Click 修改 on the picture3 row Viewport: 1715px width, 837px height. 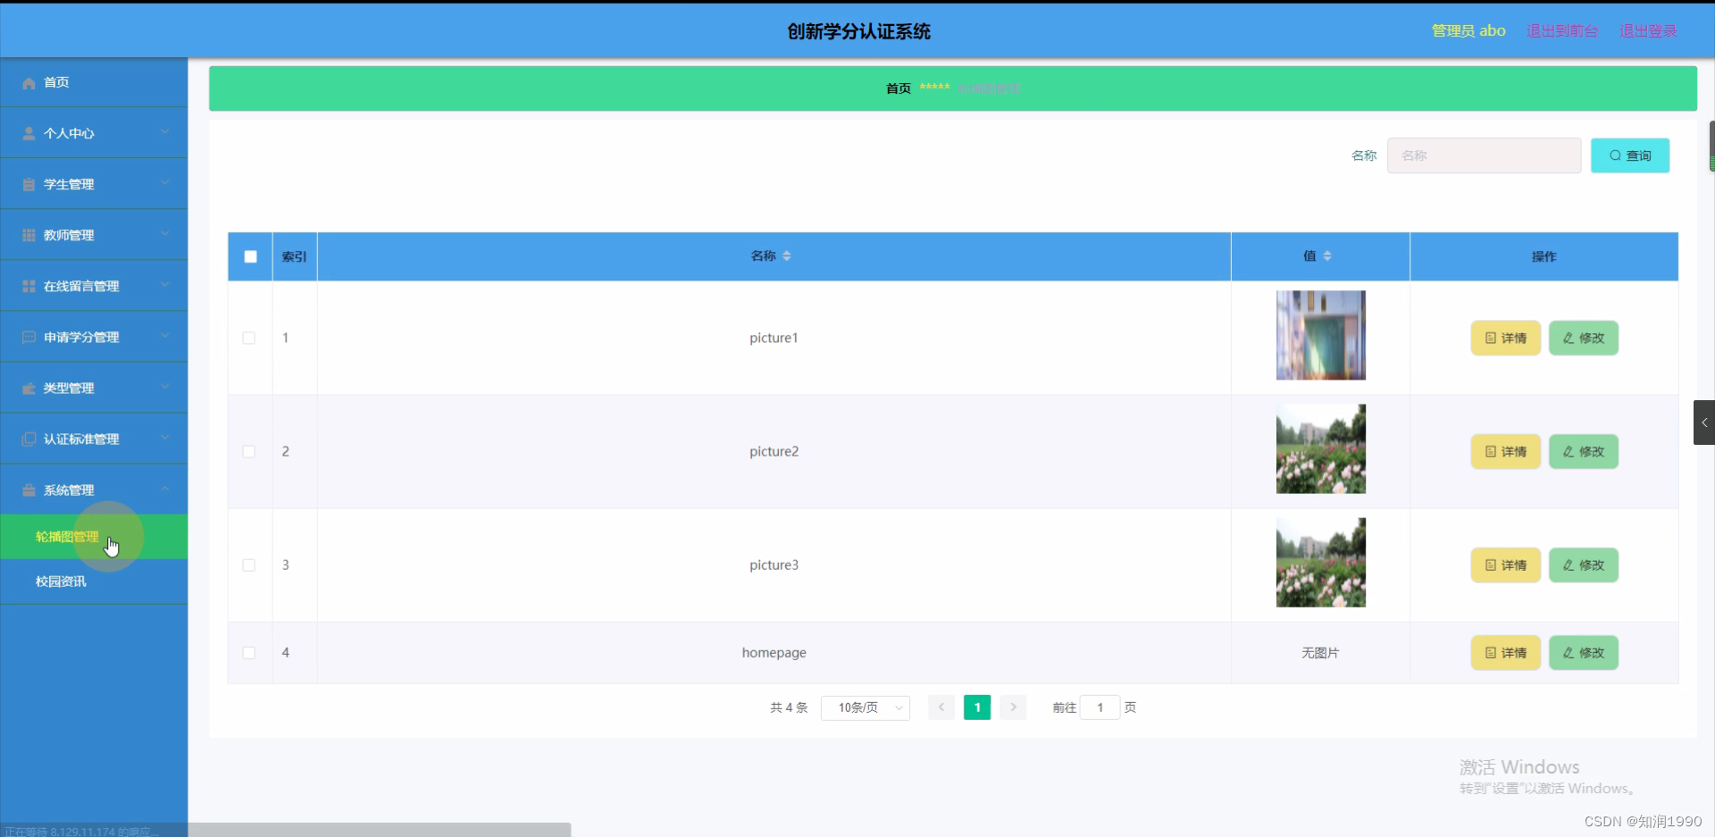(1583, 565)
